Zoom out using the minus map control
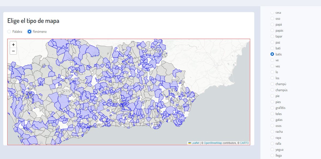Image resolution: width=321 pixels, height=159 pixels. click(13, 51)
